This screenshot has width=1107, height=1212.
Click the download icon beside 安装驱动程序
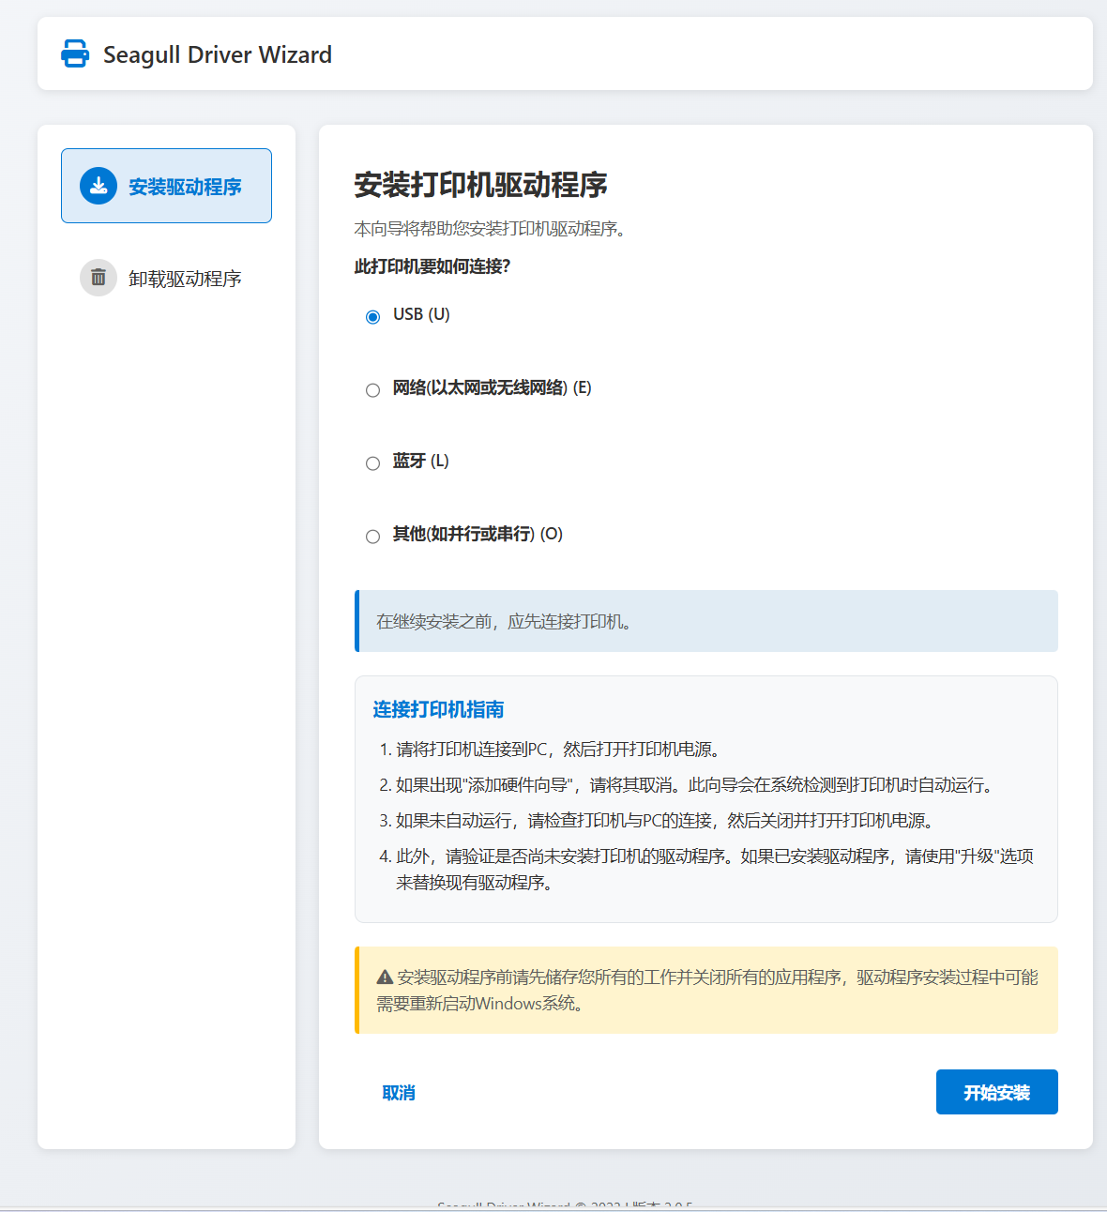99,186
